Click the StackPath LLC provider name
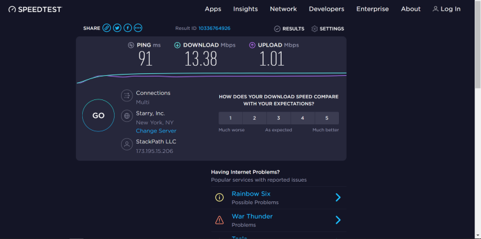The image size is (481, 239). [x=156, y=141]
